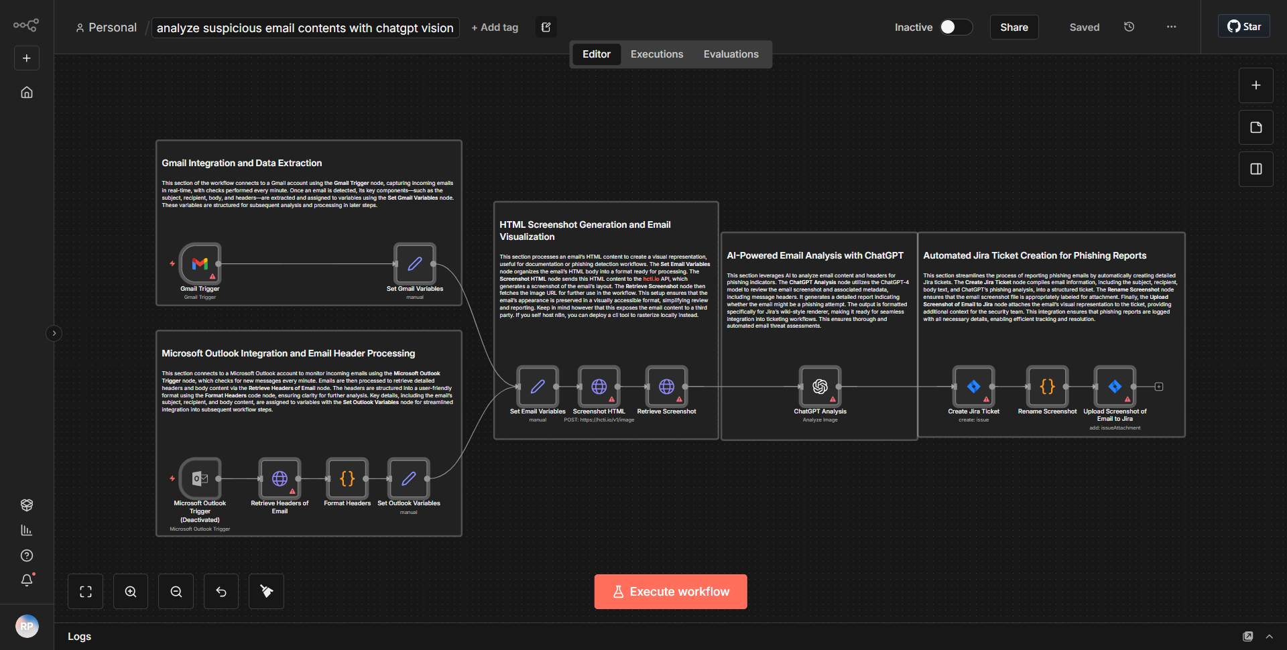Open the three-dots workflow options menu
This screenshot has height=650, width=1287.
[1170, 27]
